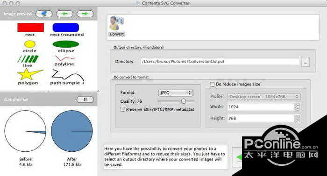The width and height of the screenshot is (327, 176).
Task: Click the "4.6 kb" size value
Action: pyautogui.click(x=25, y=164)
